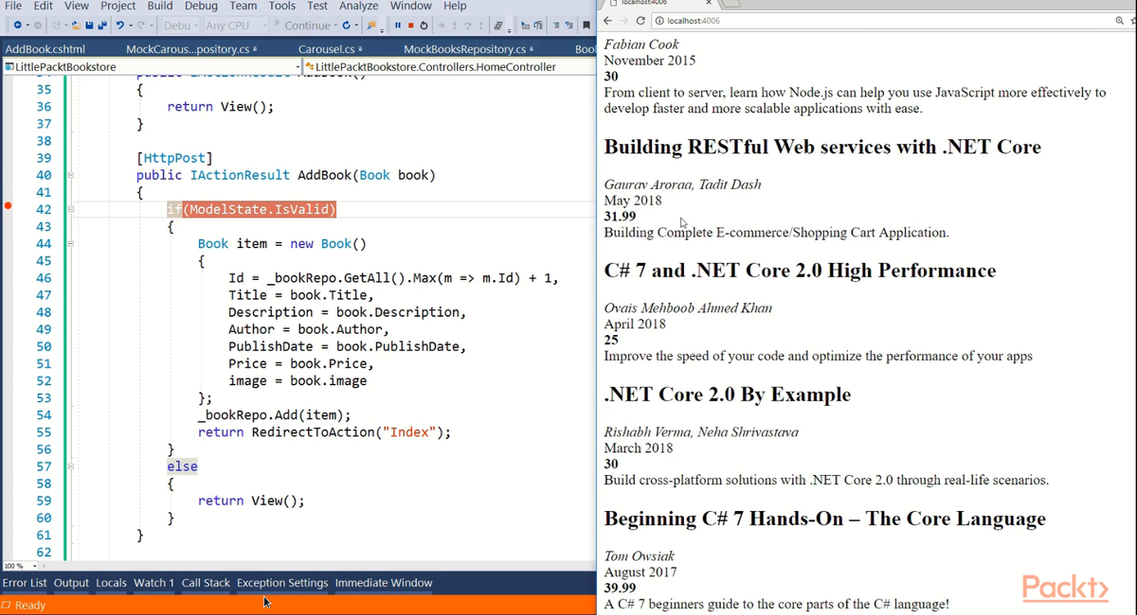Open the LittlePacktBookstore project dropdown
Screen dimensions: 1137x615
(152, 66)
